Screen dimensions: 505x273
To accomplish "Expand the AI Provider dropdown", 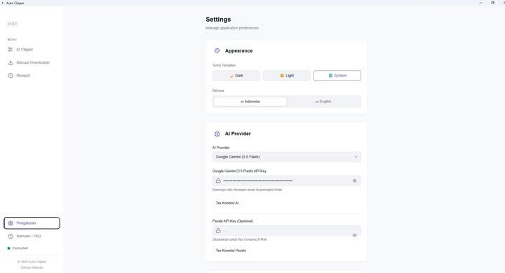I will point(287,157).
